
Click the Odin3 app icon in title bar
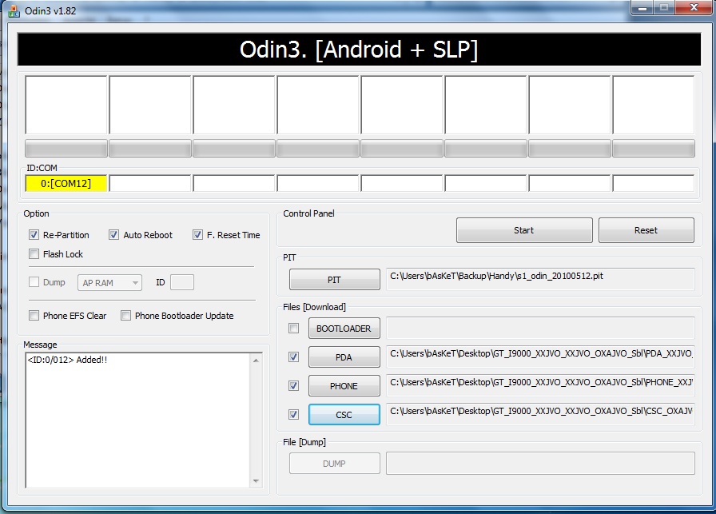pos(14,10)
